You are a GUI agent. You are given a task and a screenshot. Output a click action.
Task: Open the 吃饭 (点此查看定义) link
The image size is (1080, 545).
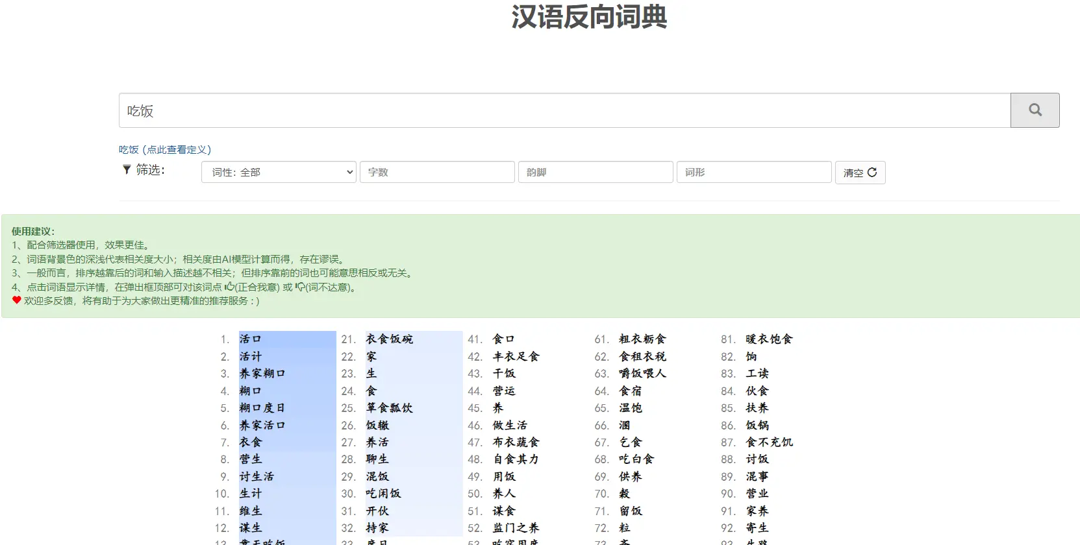pos(165,149)
